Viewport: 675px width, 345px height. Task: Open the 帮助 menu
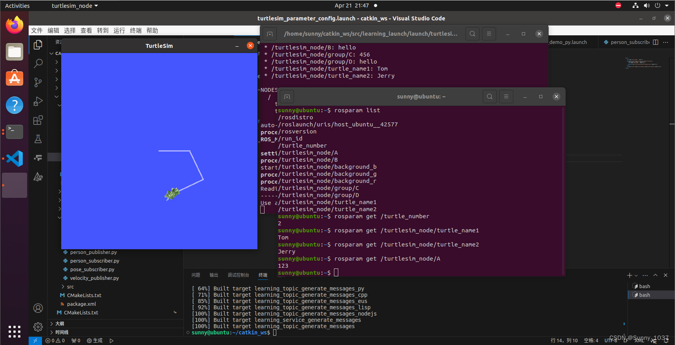152,31
